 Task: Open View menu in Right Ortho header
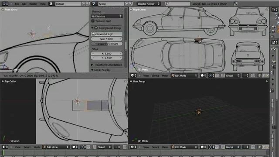146,75
